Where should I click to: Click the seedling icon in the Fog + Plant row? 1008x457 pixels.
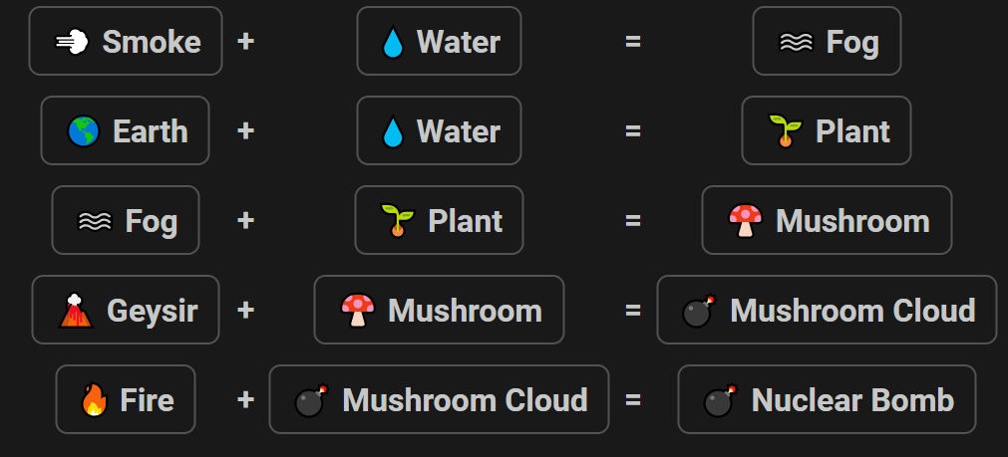coord(397,221)
